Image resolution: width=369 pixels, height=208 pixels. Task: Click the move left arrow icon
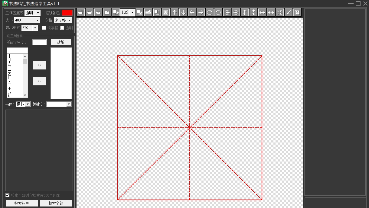[192, 12]
